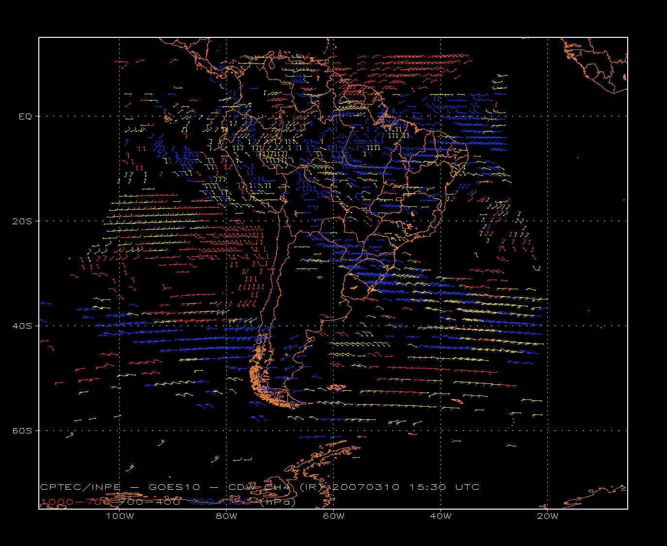Click the '100W' longitude axis label
The width and height of the screenshot is (667, 546).
click(120, 516)
